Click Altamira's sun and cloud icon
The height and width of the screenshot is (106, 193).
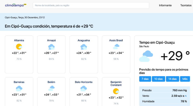pyautogui.click(x=19, y=47)
